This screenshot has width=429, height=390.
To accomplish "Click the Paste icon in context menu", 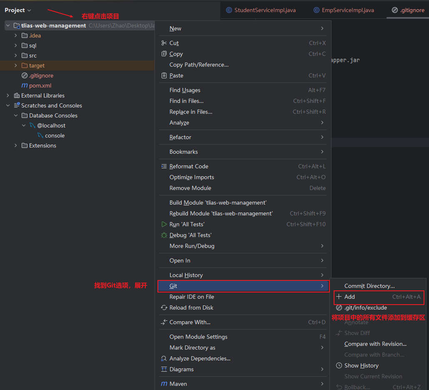I will 164,75.
